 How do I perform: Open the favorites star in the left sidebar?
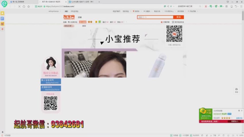click(2, 13)
